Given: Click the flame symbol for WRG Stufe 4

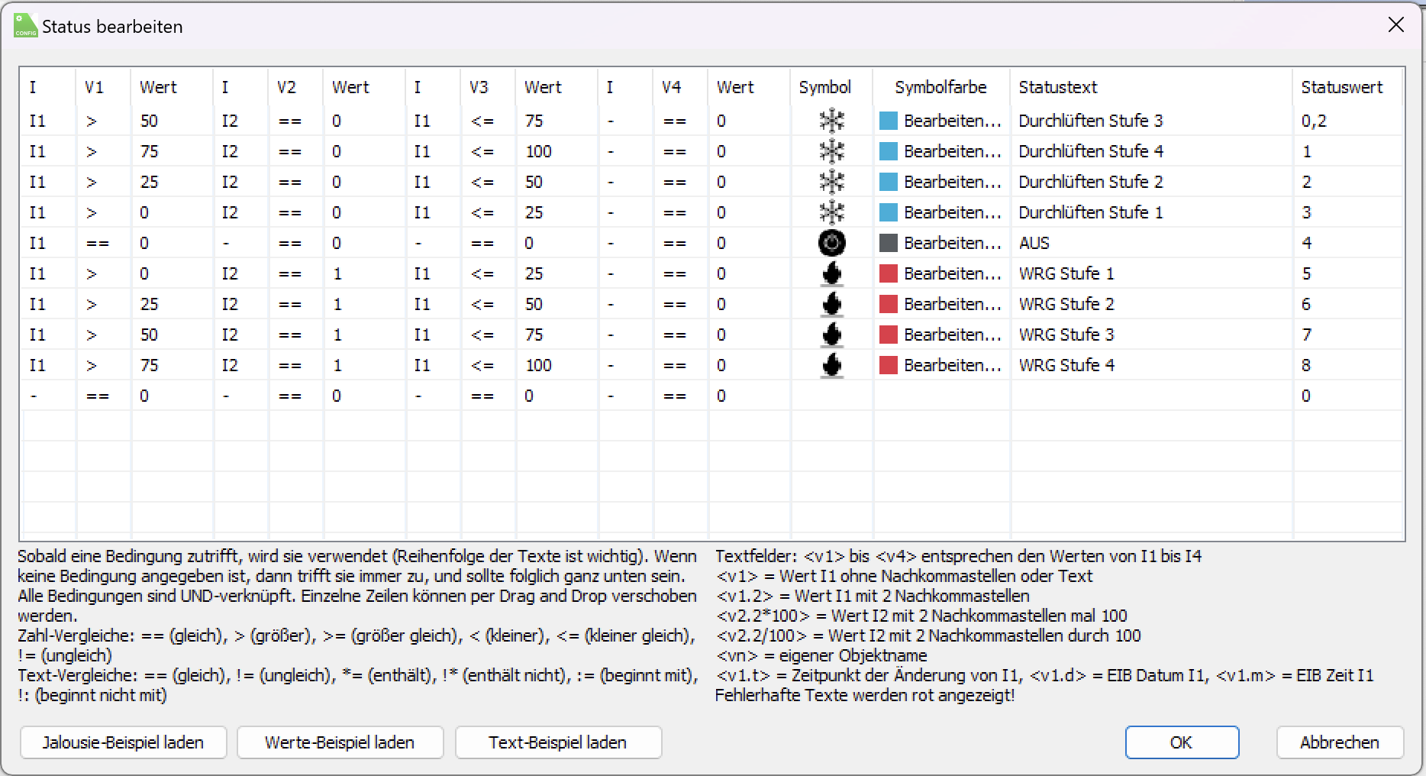Looking at the screenshot, I should point(831,365).
